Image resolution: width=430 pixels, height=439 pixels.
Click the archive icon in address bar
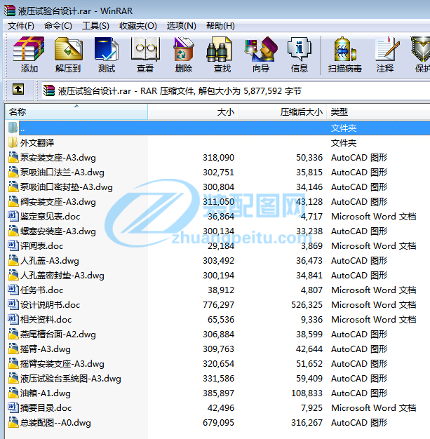click(49, 90)
